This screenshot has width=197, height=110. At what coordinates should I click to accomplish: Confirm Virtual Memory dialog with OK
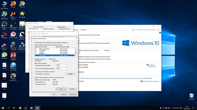pyautogui.click(x=61, y=89)
